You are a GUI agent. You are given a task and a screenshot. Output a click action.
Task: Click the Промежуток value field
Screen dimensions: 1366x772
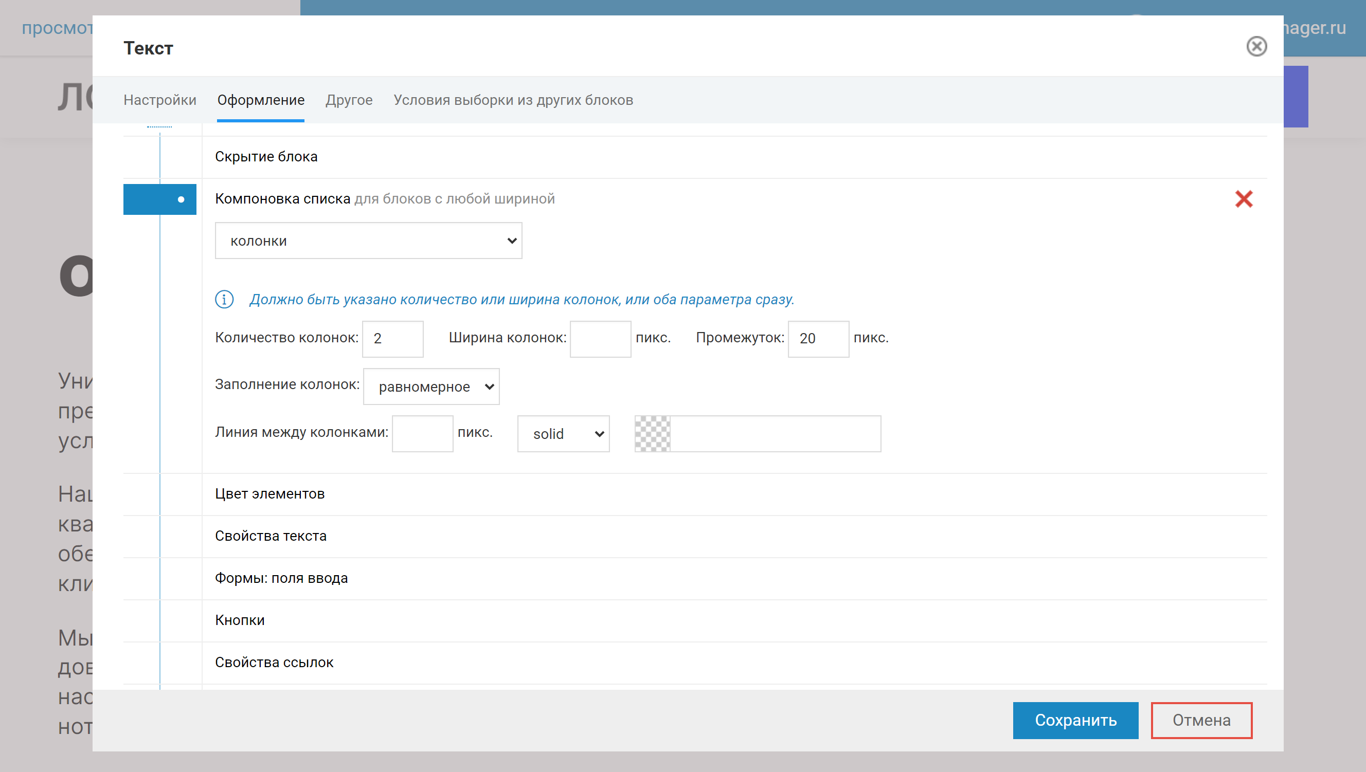[817, 339]
